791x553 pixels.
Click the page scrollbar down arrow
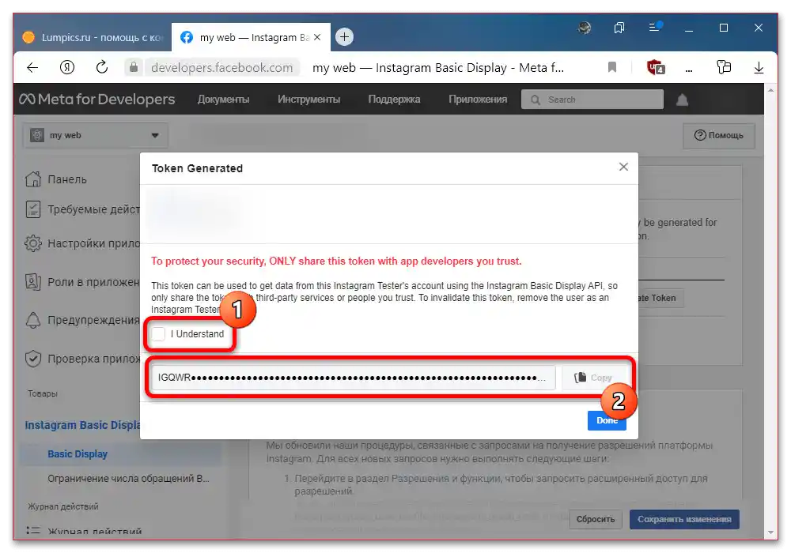click(770, 532)
